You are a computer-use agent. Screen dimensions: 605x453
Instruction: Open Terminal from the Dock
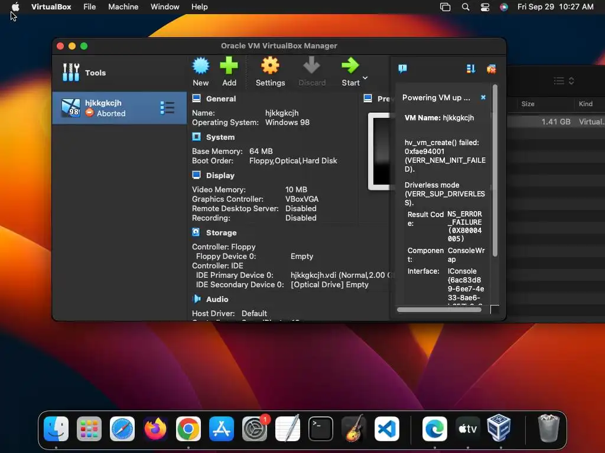[321, 429]
